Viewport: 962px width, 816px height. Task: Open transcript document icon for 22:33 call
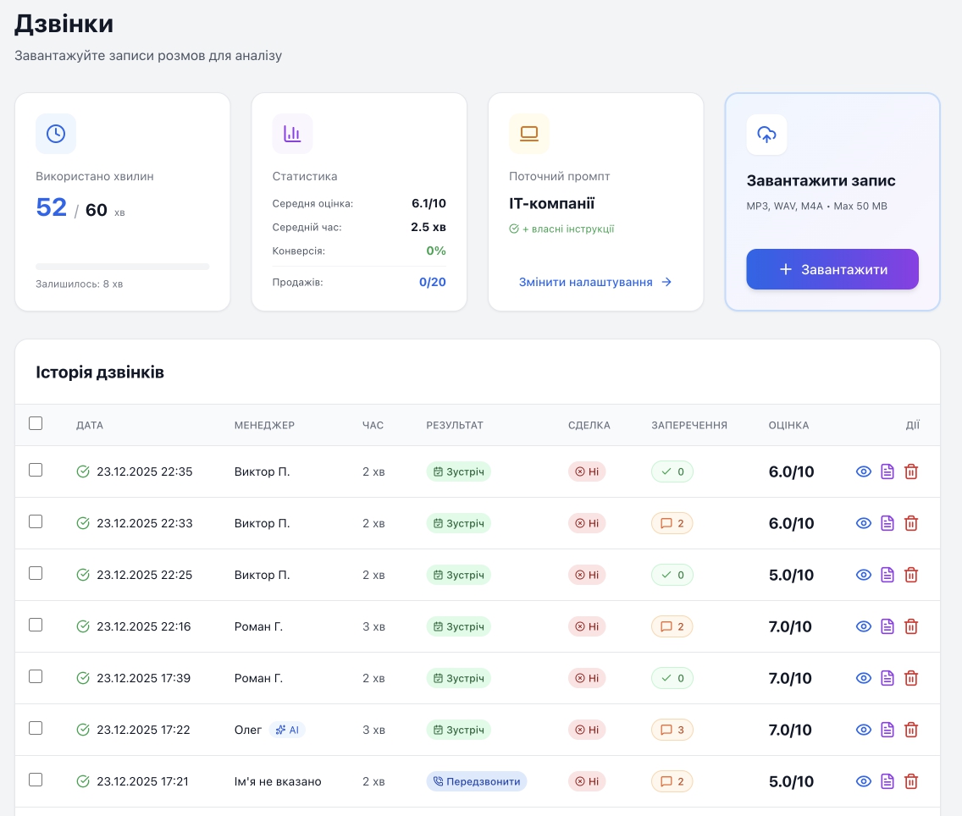click(x=887, y=523)
